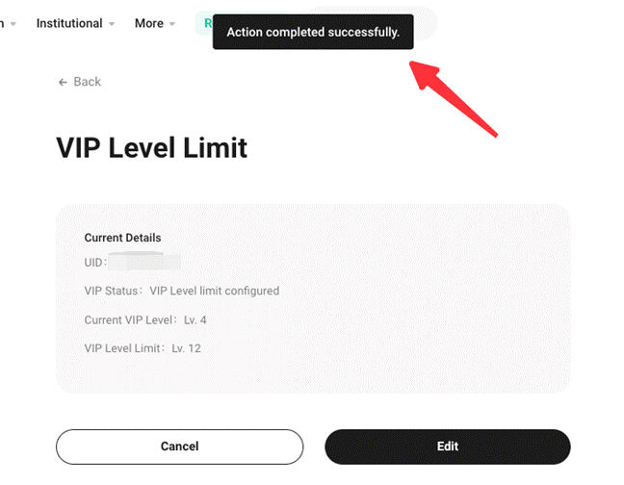The height and width of the screenshot is (485, 624).
Task: Open the leftmost cut-off nav dropdown caret
Action: click(x=13, y=24)
